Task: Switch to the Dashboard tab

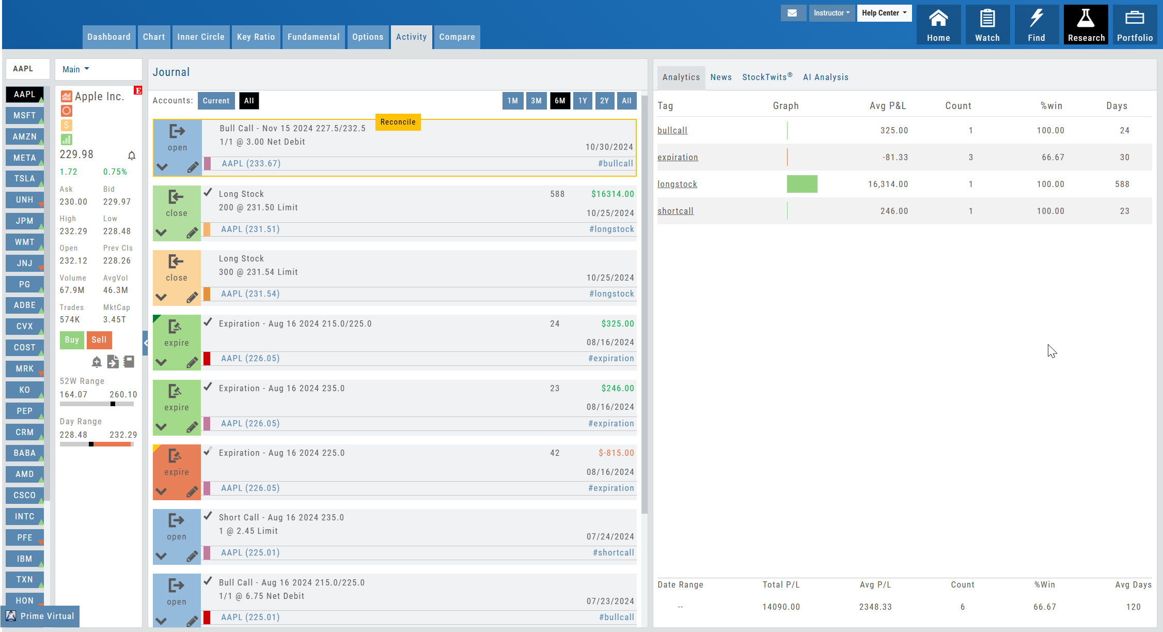Action: point(109,37)
